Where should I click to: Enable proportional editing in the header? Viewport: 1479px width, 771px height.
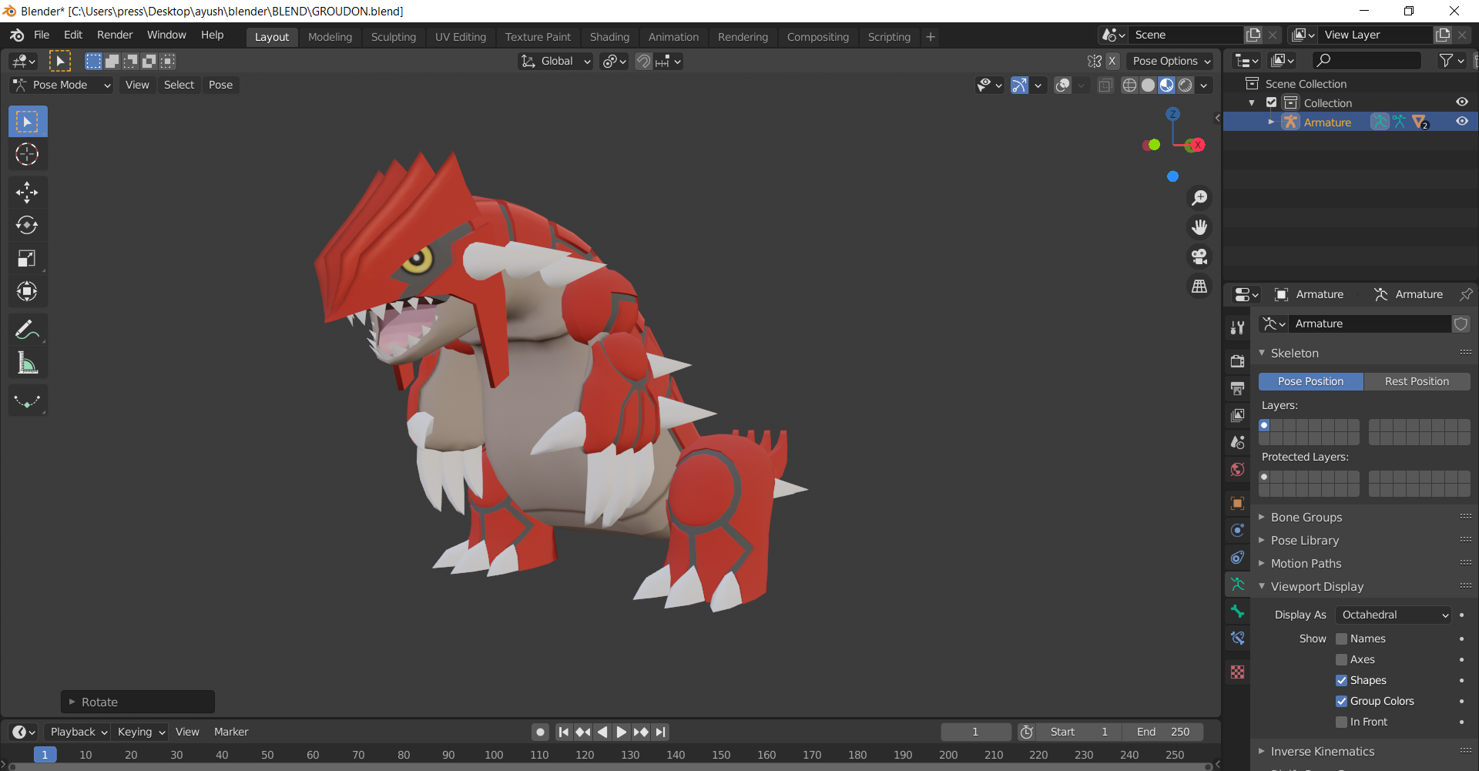611,61
